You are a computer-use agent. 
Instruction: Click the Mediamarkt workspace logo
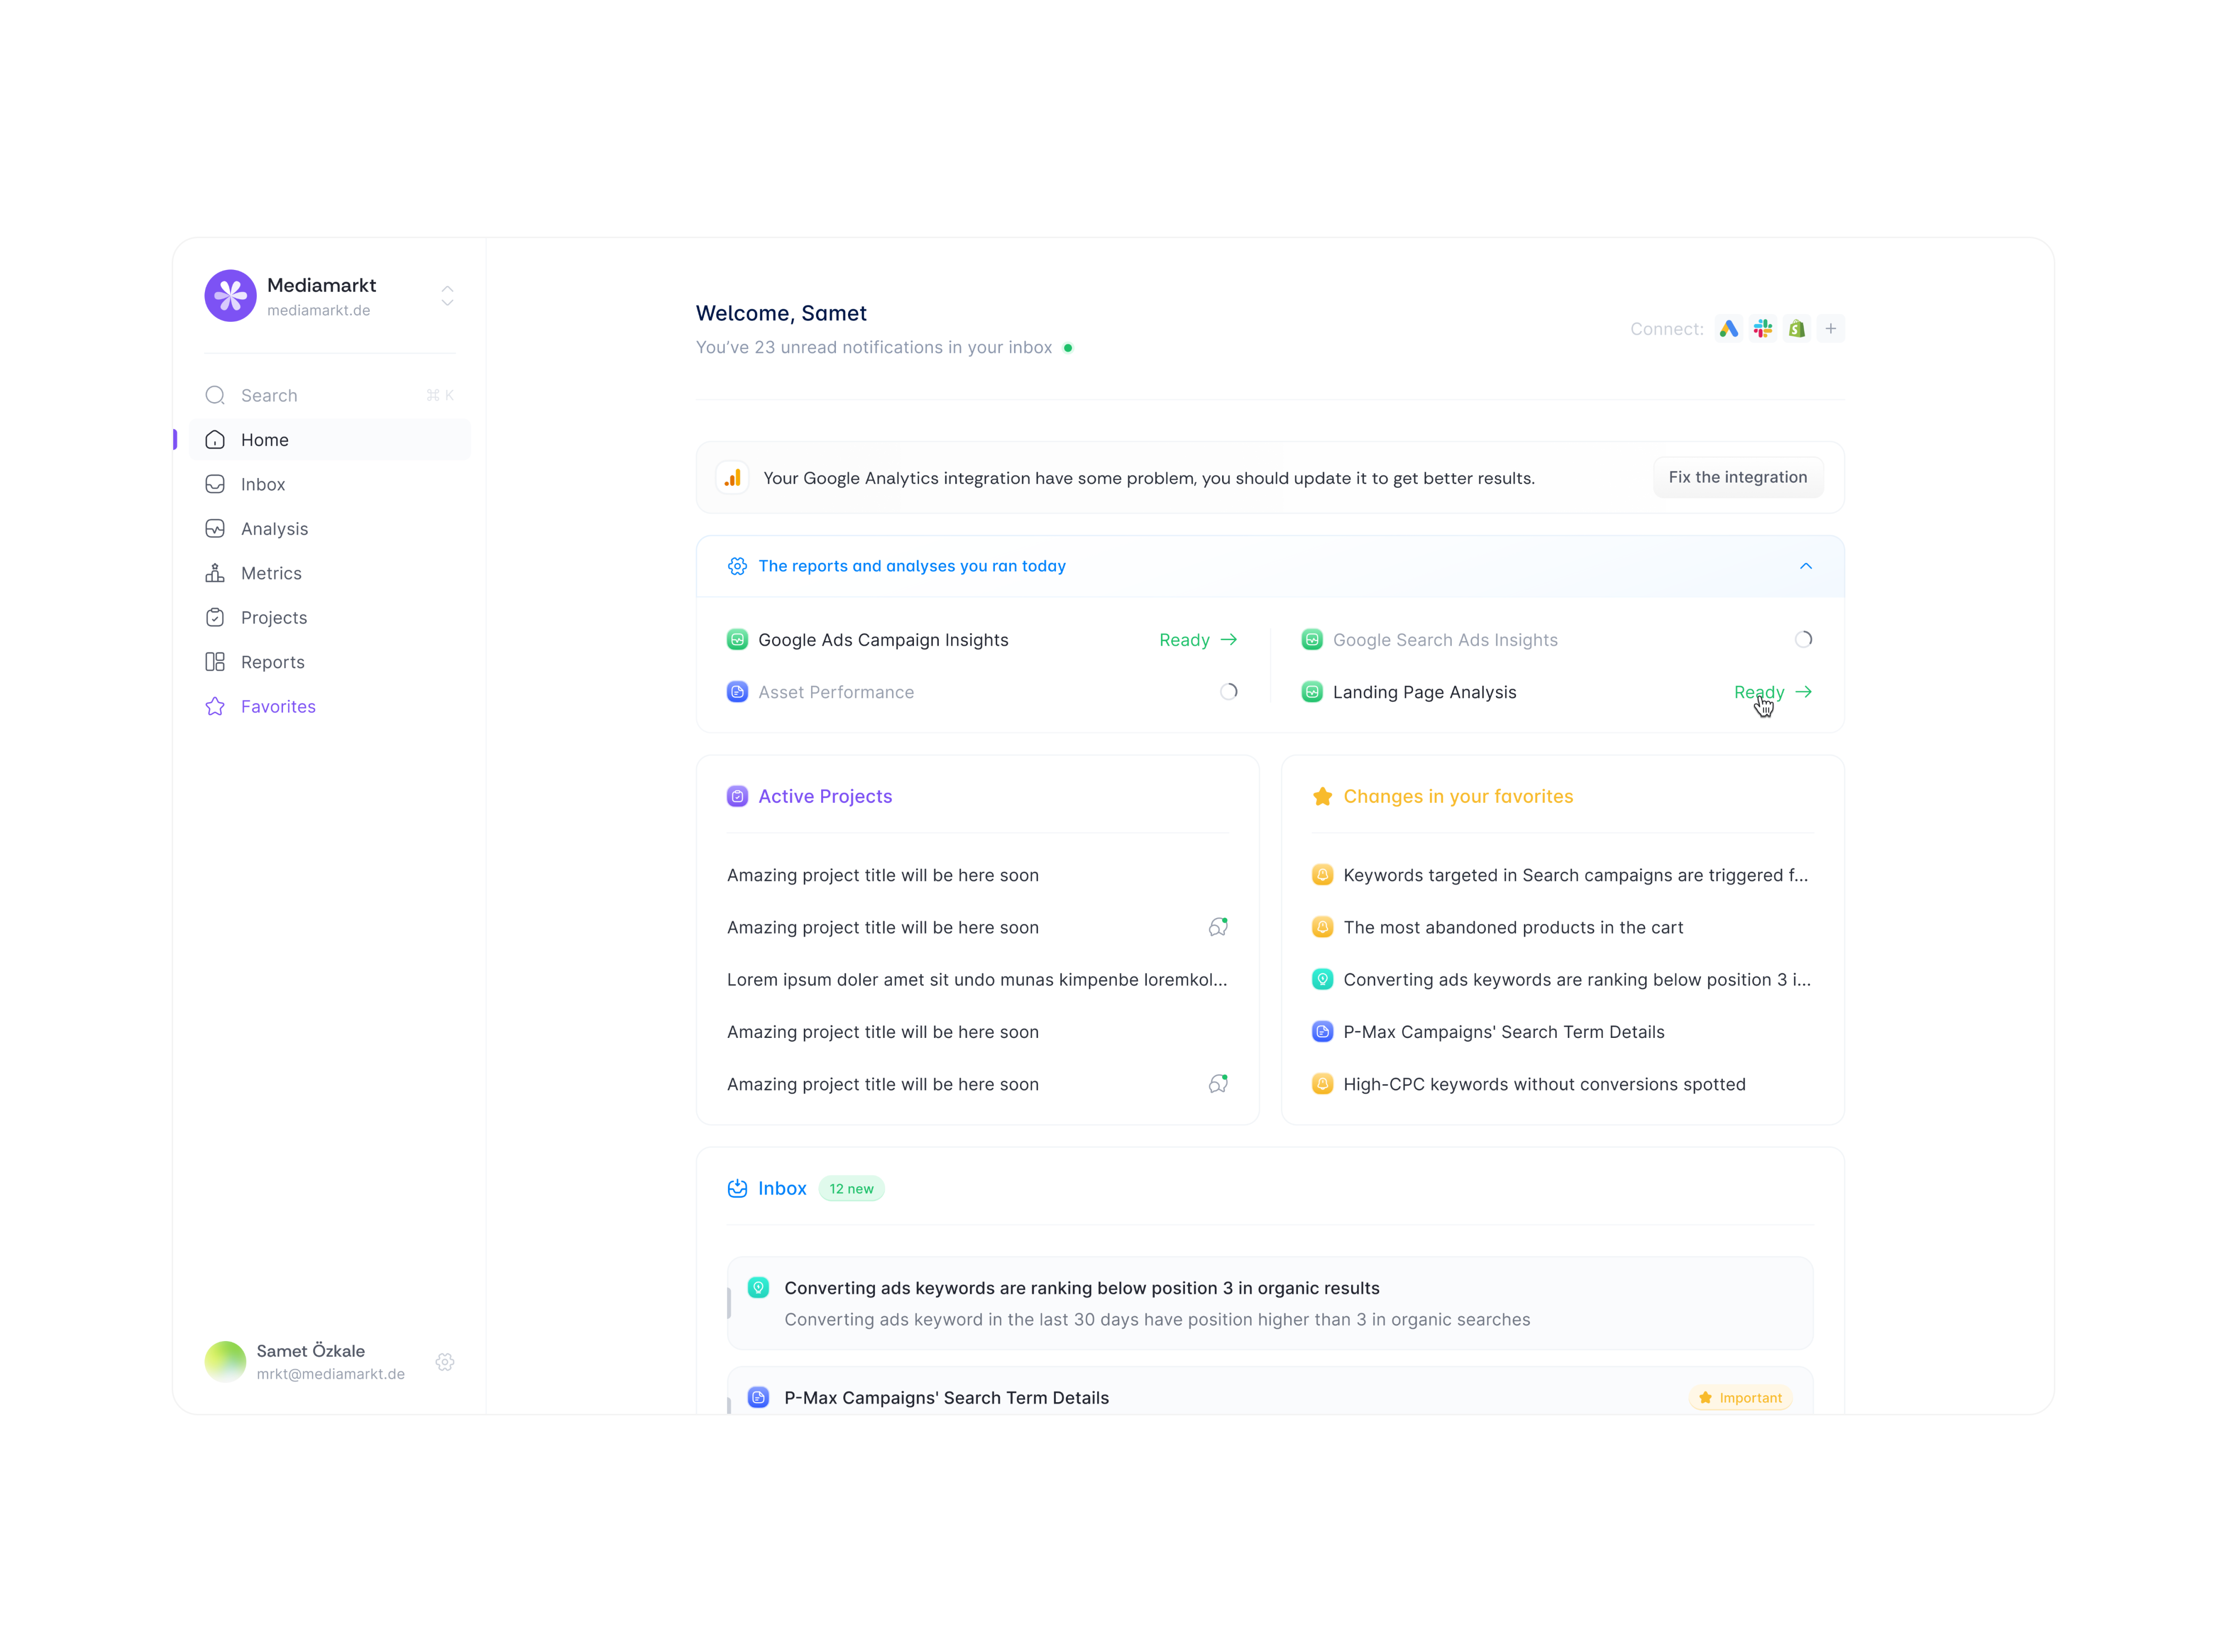(x=230, y=296)
